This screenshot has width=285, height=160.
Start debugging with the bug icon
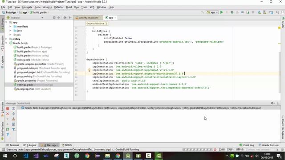coord(232,12)
